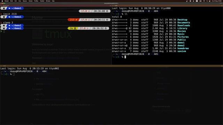The width and height of the screenshot is (223, 125).
Task: Click the first '~/demo1' prompt segment
Action: click(15, 8)
